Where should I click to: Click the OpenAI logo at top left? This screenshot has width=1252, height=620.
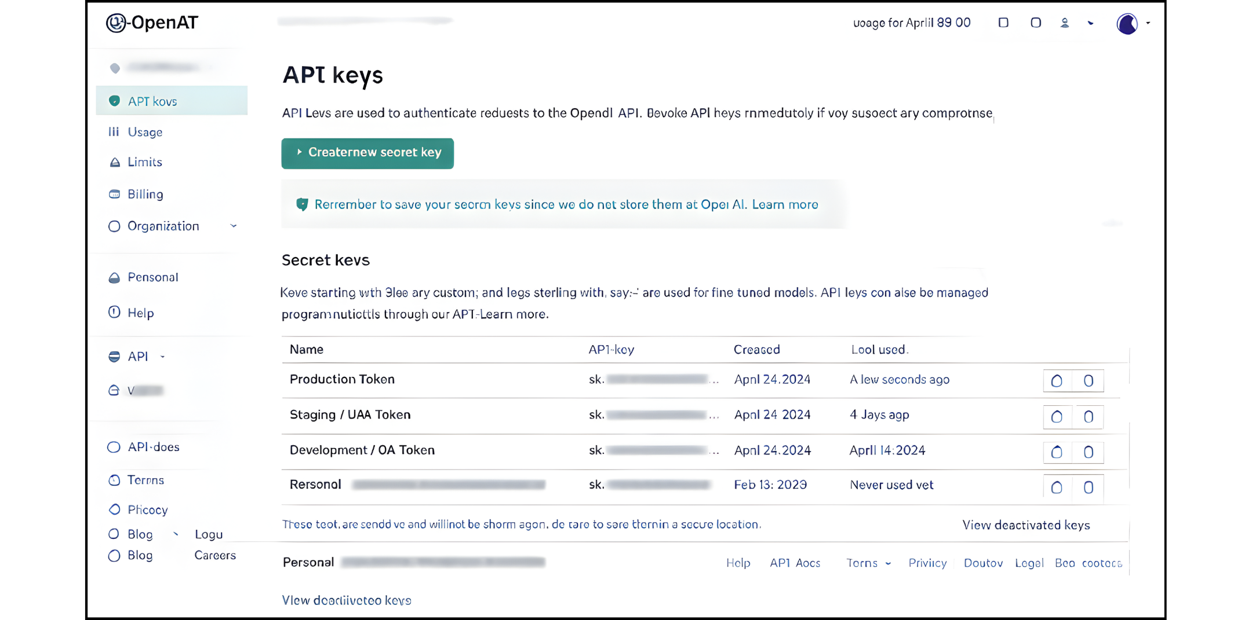point(152,23)
